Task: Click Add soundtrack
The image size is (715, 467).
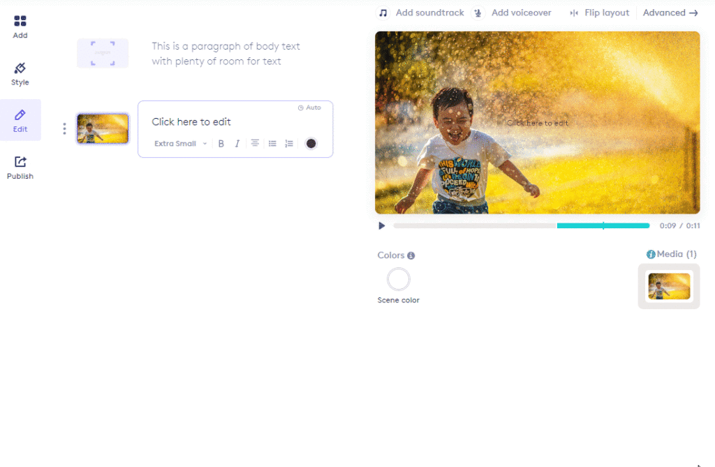Action: click(421, 13)
